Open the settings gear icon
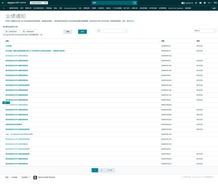 click(205, 3)
